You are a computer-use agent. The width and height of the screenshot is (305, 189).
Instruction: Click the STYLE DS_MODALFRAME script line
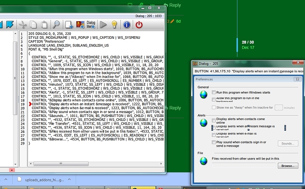coord(84,38)
